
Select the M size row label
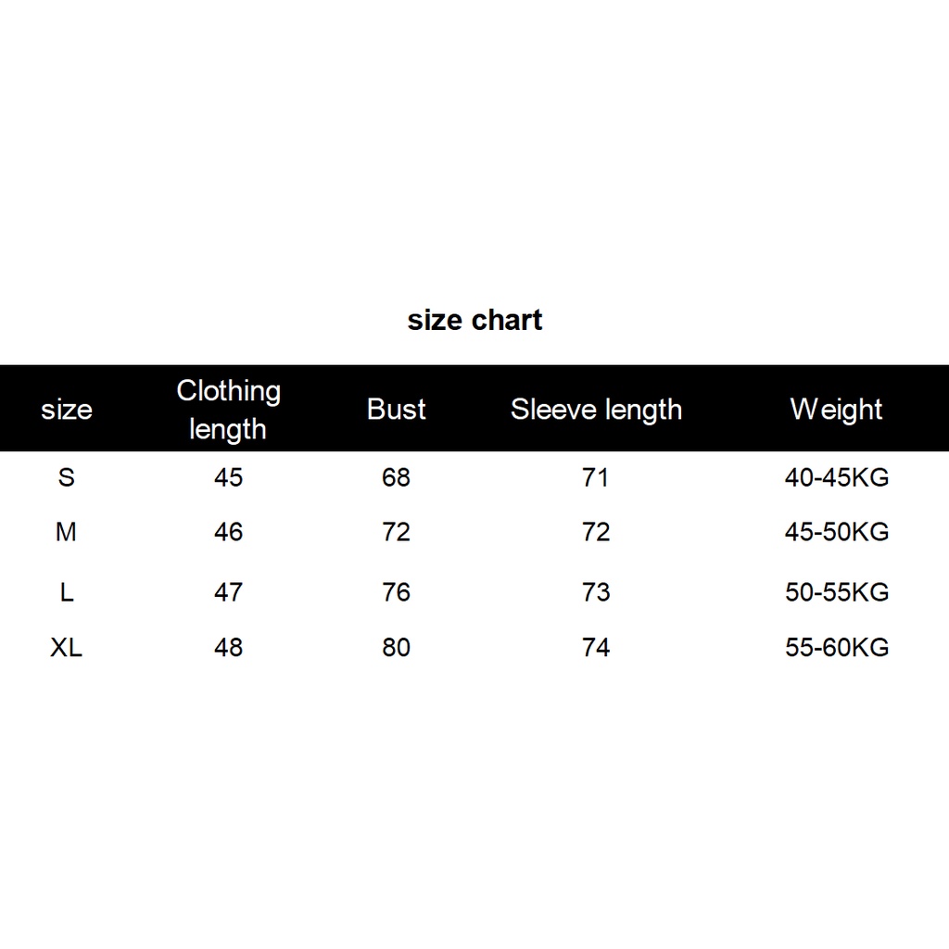tap(67, 532)
